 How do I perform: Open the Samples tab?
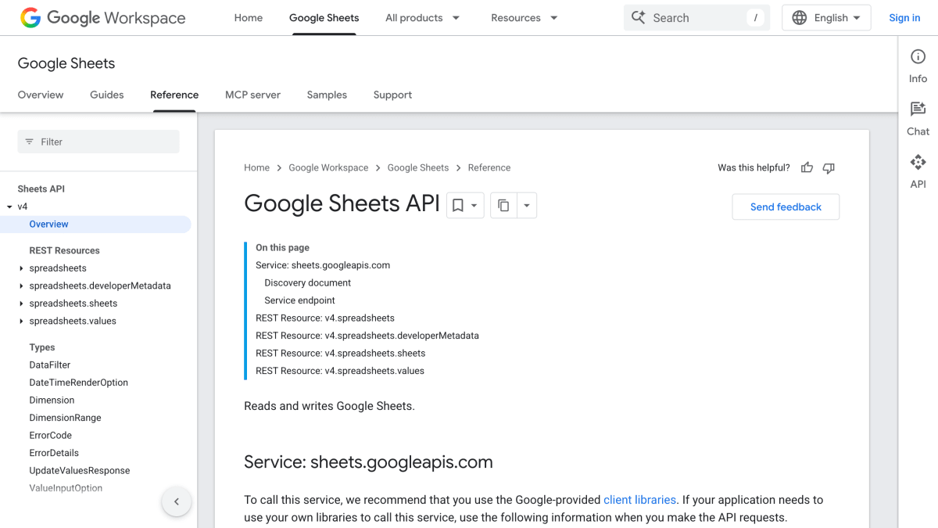(327, 95)
